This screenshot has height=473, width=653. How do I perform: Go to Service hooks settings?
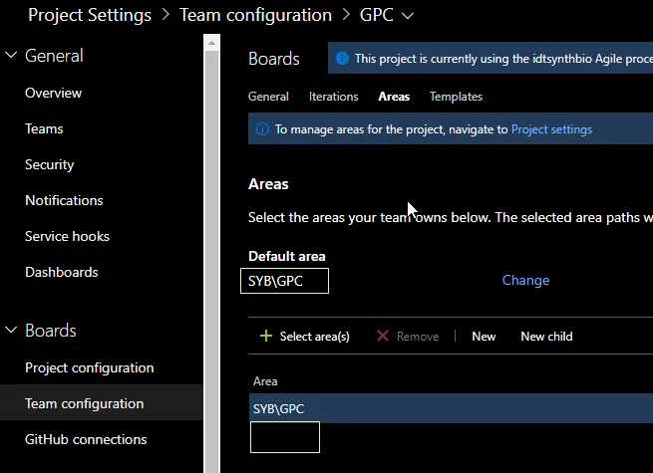pos(67,236)
